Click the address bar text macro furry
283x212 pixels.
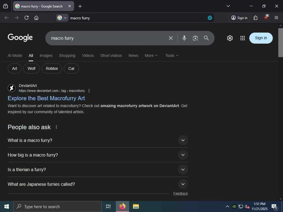80,18
